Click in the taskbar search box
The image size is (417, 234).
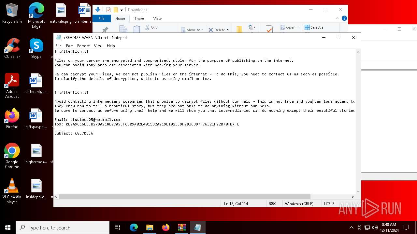click(x=63, y=227)
